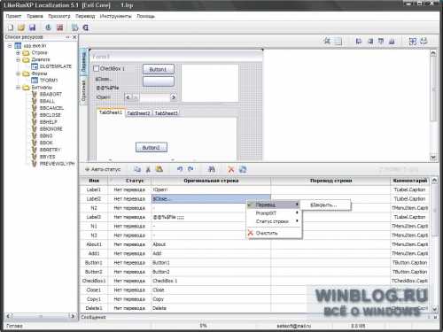Click the left arrow of the form preview scroller

pos(128,97)
